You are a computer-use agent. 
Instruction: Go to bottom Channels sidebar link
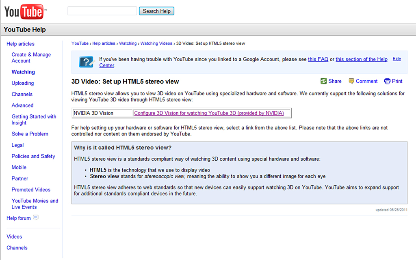(x=17, y=248)
